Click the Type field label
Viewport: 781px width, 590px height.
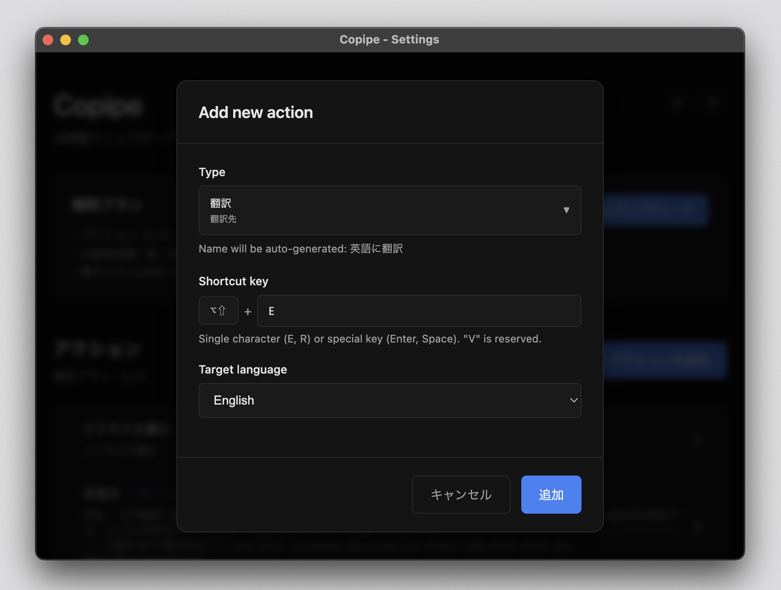pos(212,172)
